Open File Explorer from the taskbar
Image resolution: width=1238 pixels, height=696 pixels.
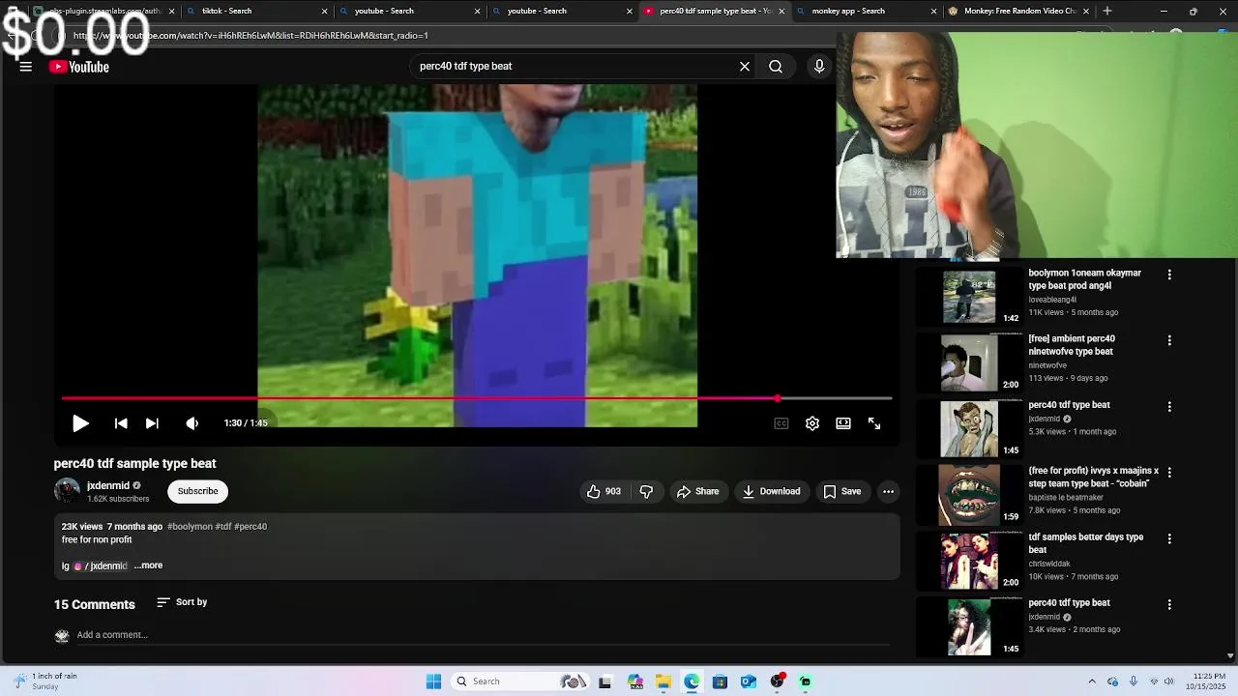663,681
